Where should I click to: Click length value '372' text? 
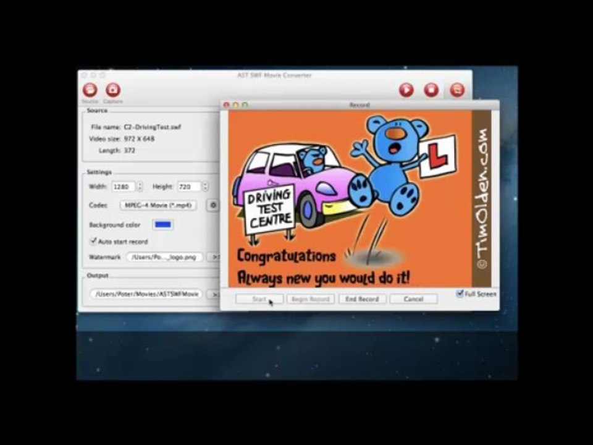(129, 150)
